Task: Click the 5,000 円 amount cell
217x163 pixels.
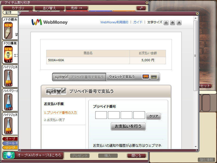Action: point(148,60)
